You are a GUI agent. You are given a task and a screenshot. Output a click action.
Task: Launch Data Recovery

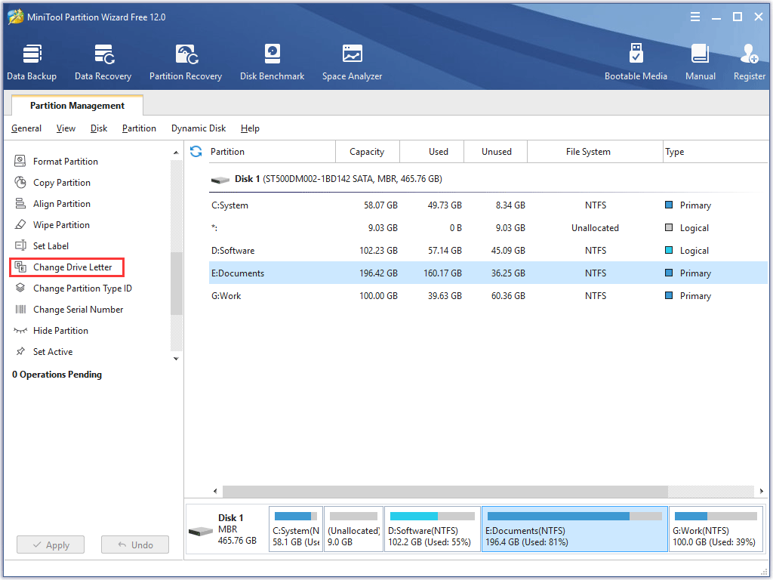point(103,60)
